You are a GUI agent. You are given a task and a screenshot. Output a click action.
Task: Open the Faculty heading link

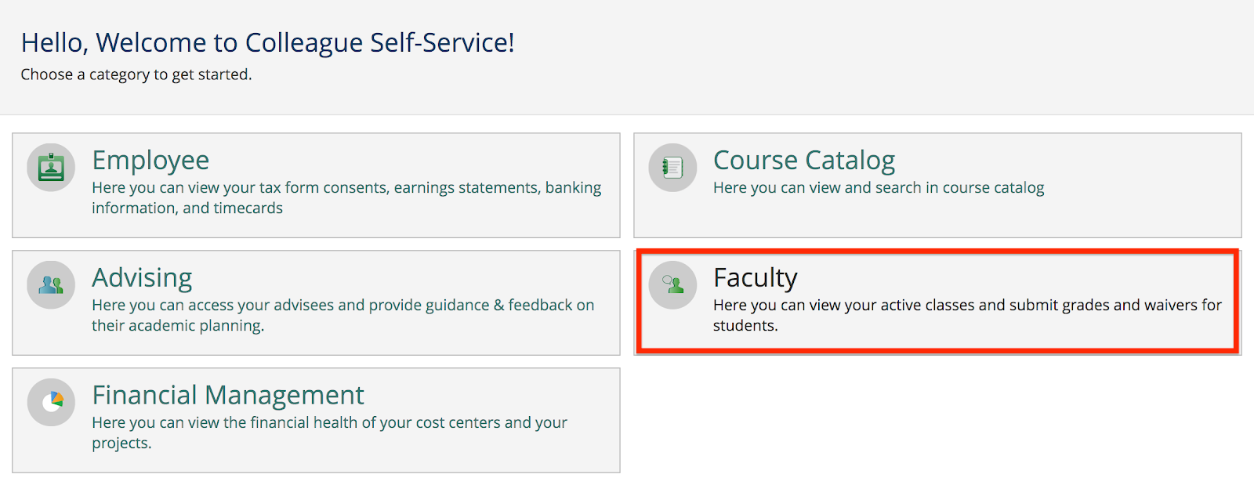tap(755, 277)
